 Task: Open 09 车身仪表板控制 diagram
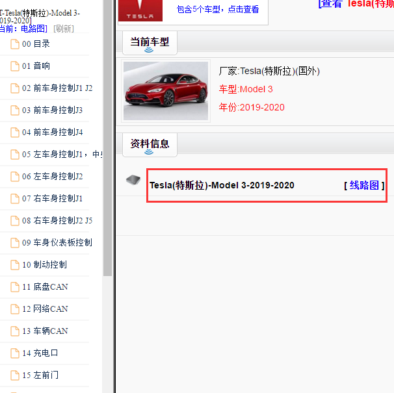coord(57,243)
